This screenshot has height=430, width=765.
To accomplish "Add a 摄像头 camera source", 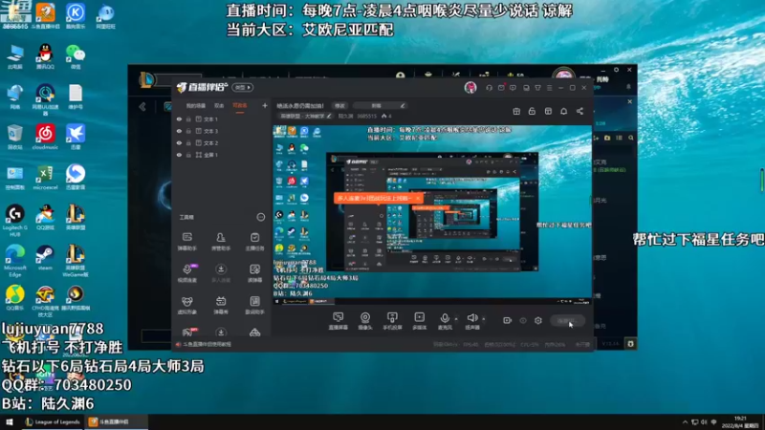I will [x=365, y=321].
